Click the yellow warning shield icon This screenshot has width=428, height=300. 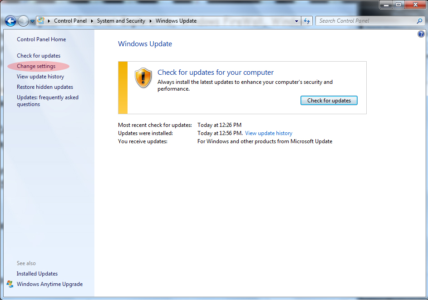(x=143, y=77)
